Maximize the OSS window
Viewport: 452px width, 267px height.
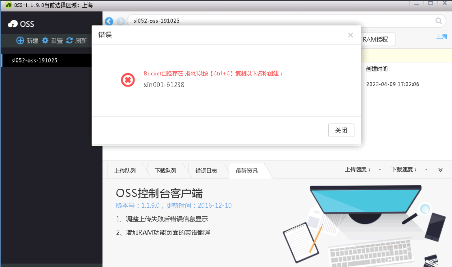[x=430, y=3]
